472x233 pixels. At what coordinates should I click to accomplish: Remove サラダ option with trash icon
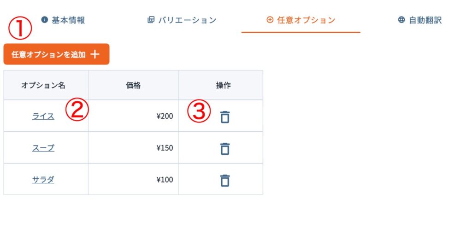pyautogui.click(x=225, y=181)
